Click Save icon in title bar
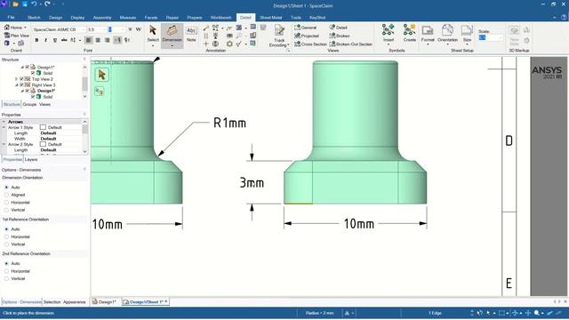 25,4
